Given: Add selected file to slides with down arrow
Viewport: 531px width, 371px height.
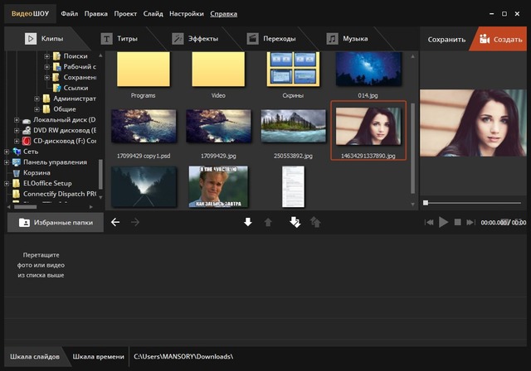Looking at the screenshot, I should [x=247, y=222].
